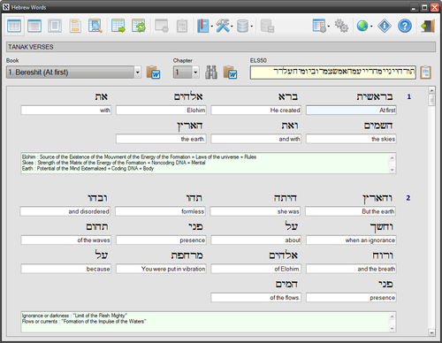442x343 pixels.
Task: Click the verse 1 'Elohim' translation field
Action: click(161, 111)
